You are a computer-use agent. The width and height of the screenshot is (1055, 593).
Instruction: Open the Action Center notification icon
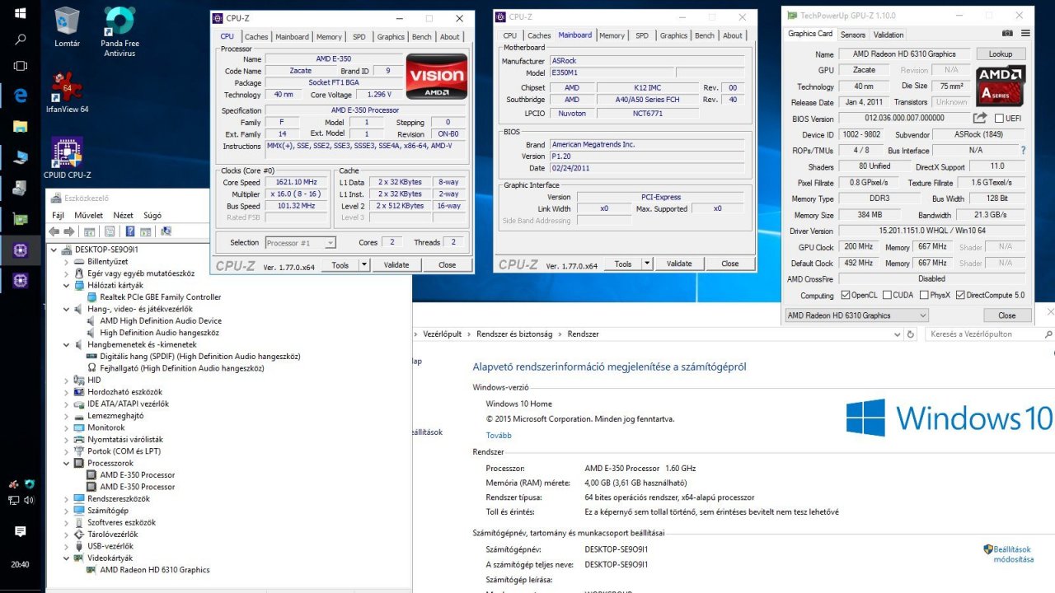point(20,532)
